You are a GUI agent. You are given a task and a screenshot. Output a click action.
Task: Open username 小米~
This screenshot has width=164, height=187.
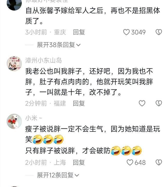pyautogui.click(x=34, y=118)
